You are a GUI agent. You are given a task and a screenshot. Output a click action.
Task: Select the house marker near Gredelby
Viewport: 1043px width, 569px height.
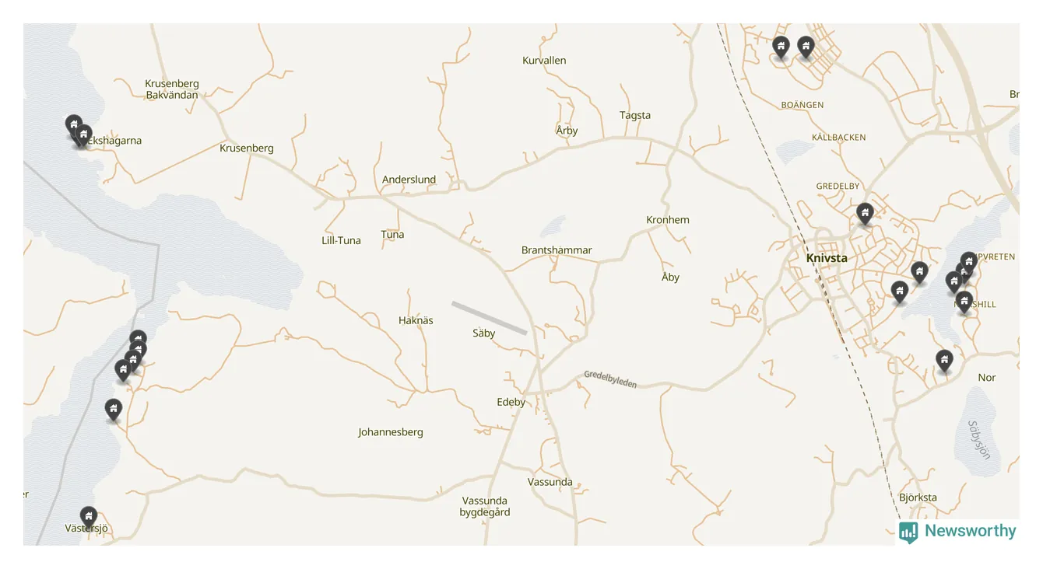[865, 214]
